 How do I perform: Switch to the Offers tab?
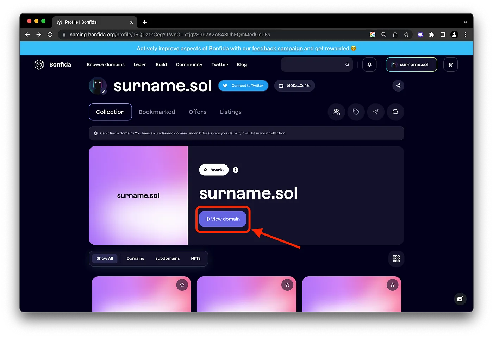coord(198,112)
